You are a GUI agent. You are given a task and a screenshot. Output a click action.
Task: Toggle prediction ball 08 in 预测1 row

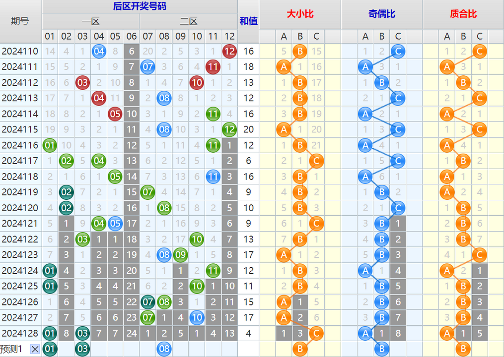(164, 349)
